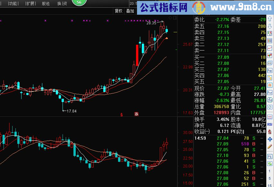Viewport: 274px width, 187px height.
Task: Click the 买五 price 27.05
Action: tap(223, 82)
